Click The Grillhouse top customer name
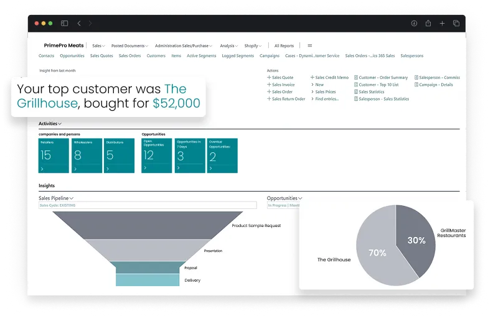The image size is (493, 316). click(x=101, y=96)
